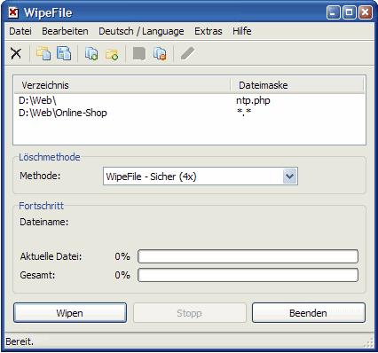Open the Bearbeiten menu
378x353 pixels.
(65, 31)
